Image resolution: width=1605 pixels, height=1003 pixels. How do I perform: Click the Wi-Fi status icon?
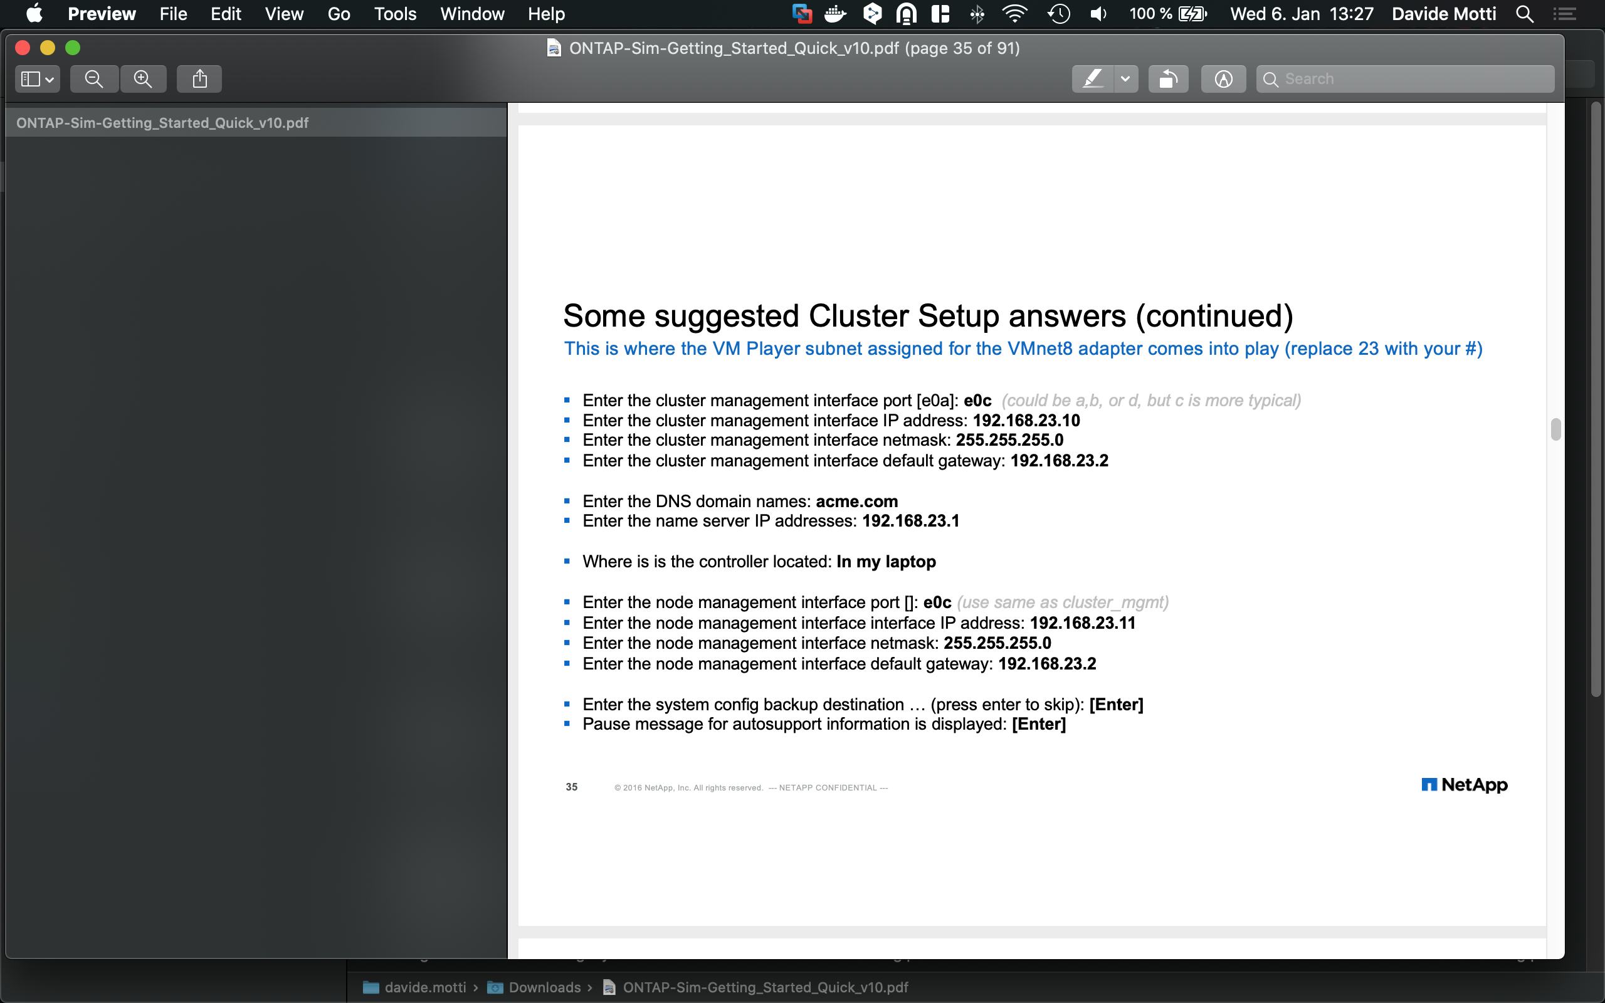tap(1015, 14)
